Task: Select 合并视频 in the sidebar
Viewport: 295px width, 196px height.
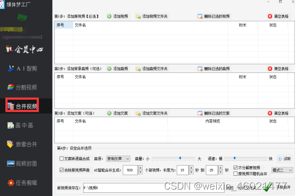Action: tap(22, 107)
